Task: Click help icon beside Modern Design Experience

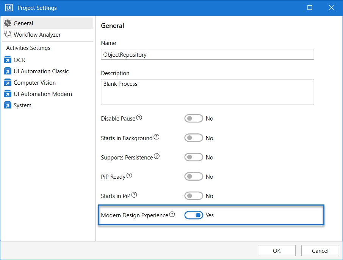Action: coord(172,215)
